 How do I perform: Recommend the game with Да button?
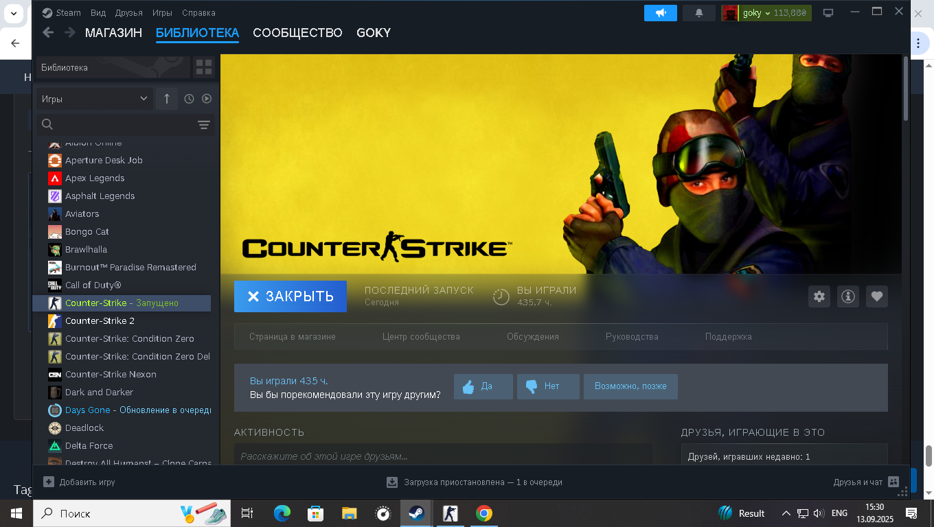[483, 386]
